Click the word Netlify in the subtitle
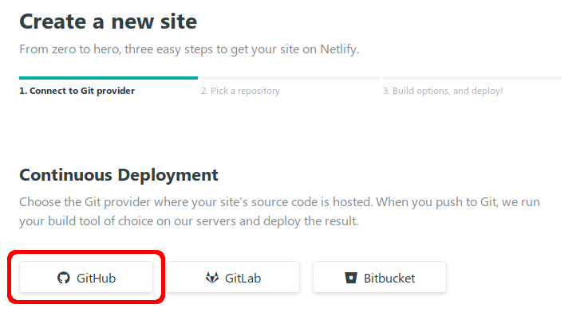This screenshot has height=312, width=580. click(339, 49)
